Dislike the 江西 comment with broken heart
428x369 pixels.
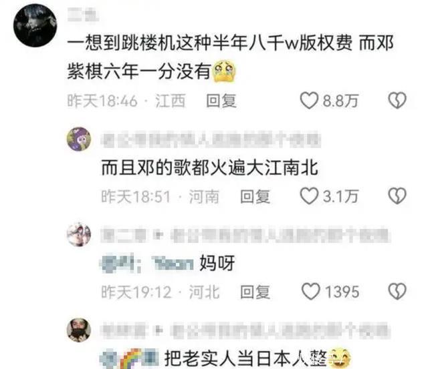click(x=397, y=101)
